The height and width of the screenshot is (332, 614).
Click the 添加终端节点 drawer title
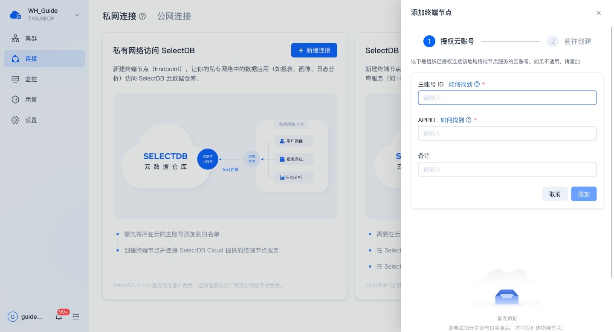[432, 13]
